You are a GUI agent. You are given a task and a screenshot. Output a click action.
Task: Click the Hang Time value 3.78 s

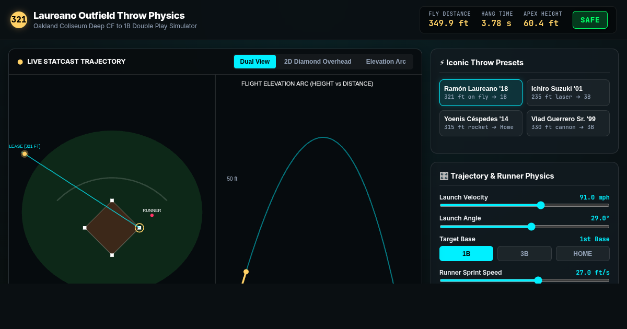click(496, 23)
